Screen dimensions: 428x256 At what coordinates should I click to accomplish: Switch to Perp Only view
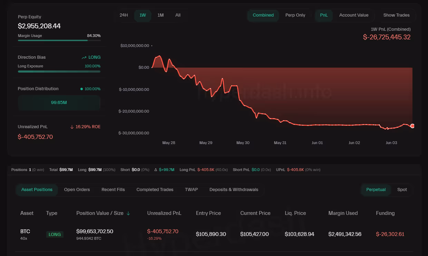click(x=295, y=15)
